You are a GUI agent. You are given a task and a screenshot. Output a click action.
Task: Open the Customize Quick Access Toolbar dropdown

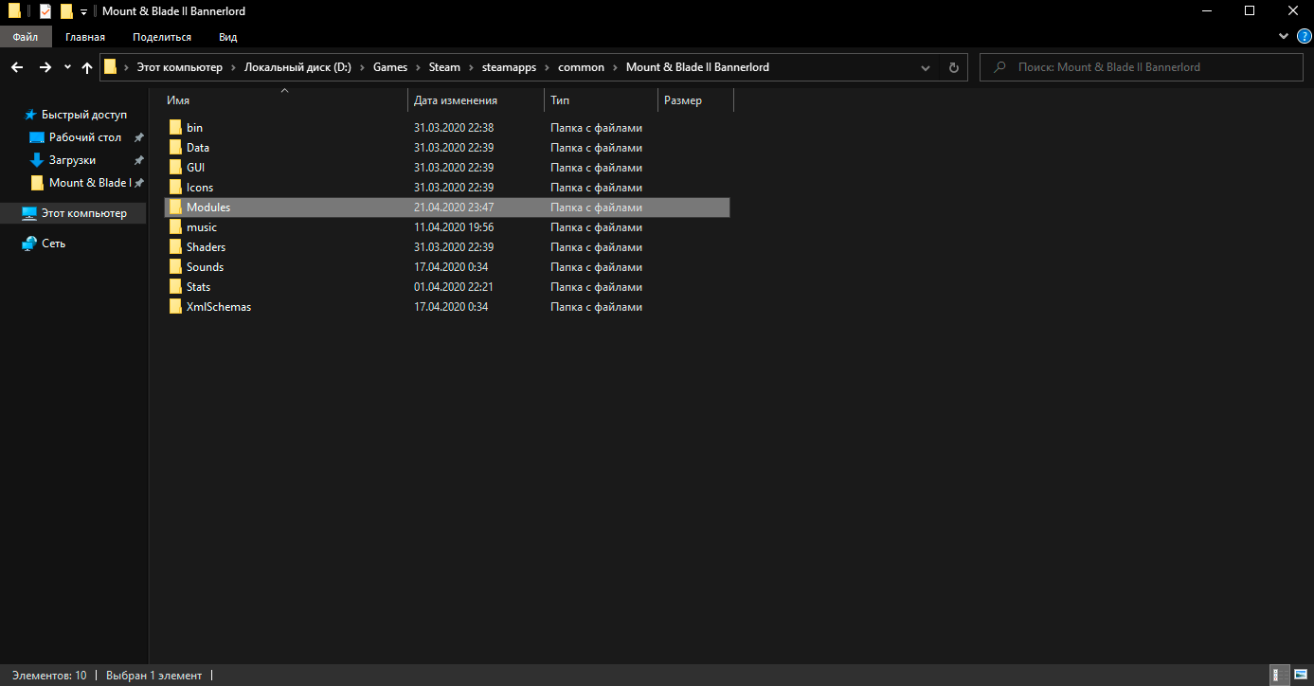[x=83, y=12]
